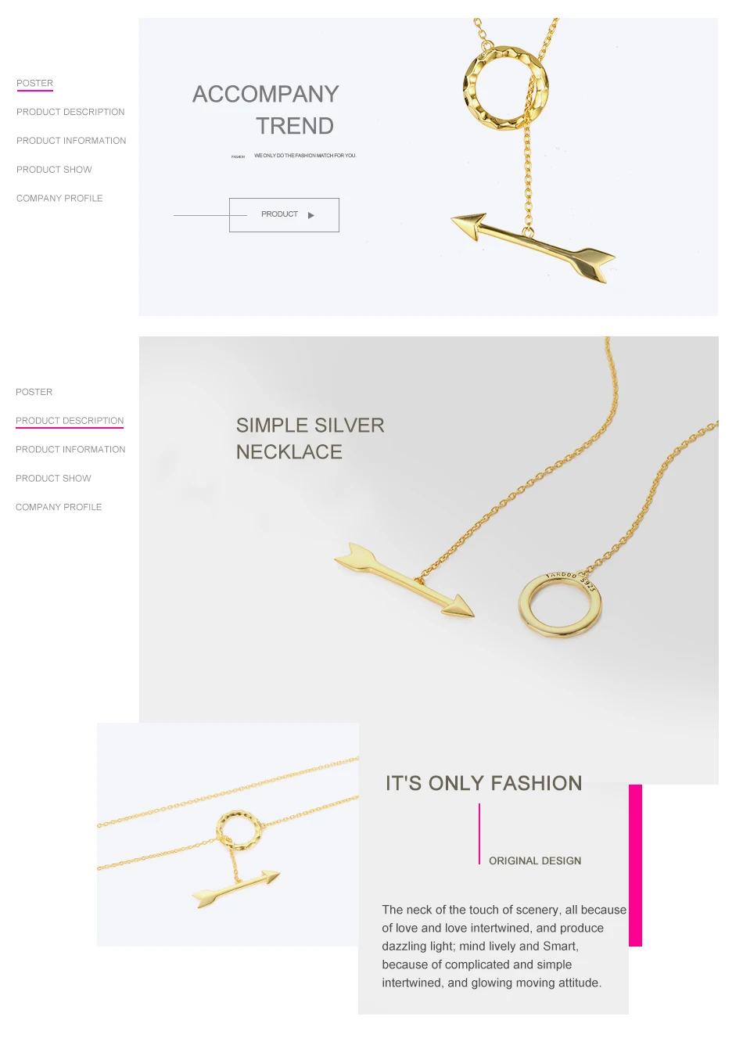This screenshot has width=743, height=1049.
Task: Click underlined PRODUCT DESCRIPTION in second menu
Action: point(70,421)
